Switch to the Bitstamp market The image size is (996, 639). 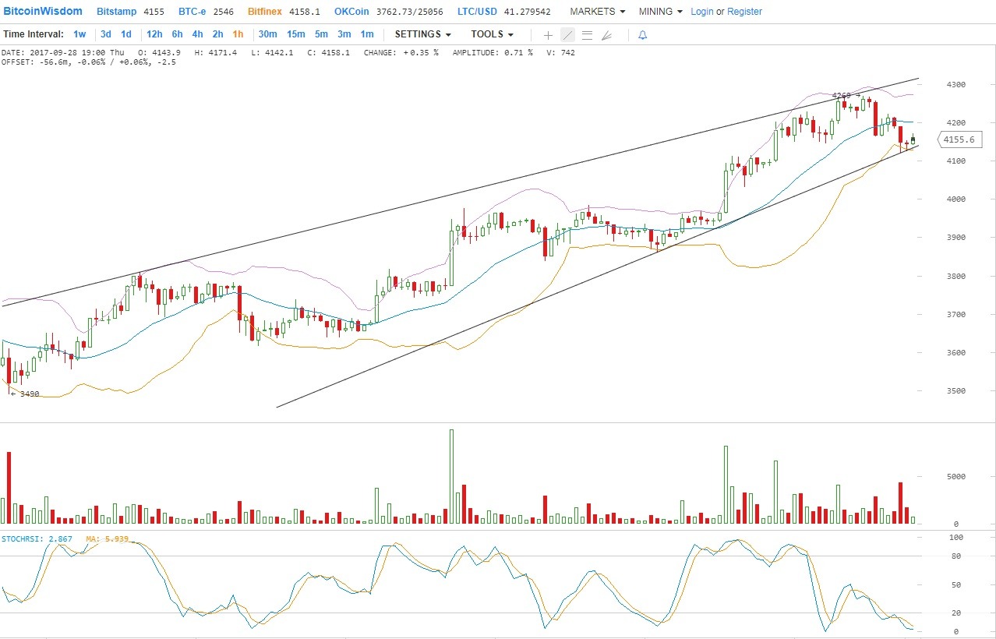[116, 12]
